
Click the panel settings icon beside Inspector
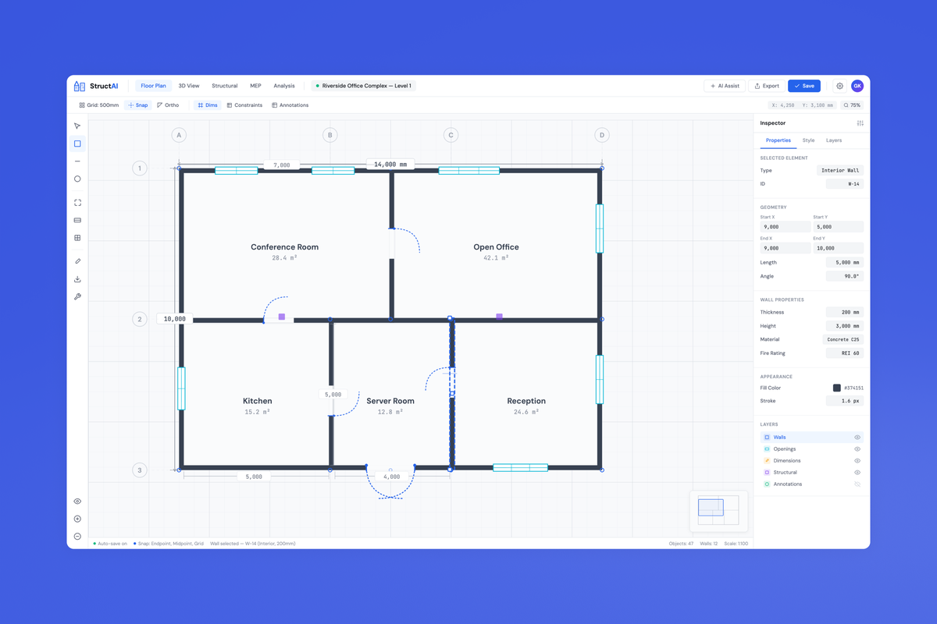tap(860, 122)
